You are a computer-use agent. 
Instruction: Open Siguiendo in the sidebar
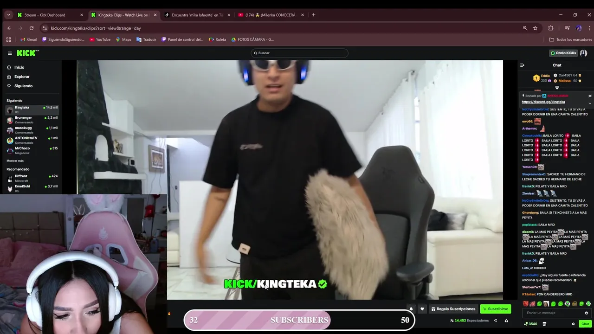[19, 86]
